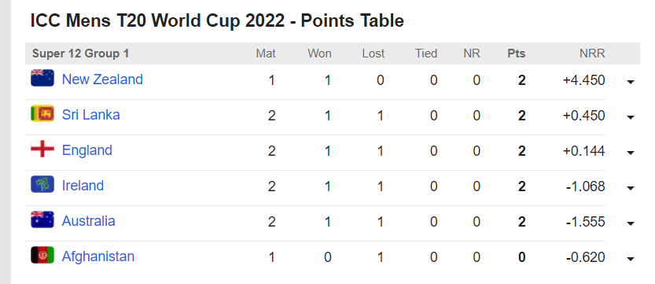Expand the Ireland row details arrow

631,188
